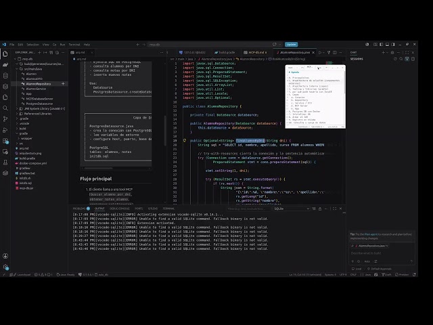Open docker-compose.yml in the Explorer

[33, 163]
